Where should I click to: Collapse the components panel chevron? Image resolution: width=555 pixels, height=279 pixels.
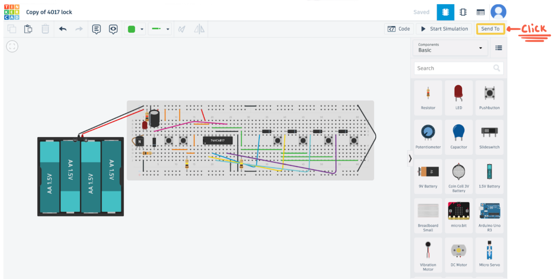410,159
